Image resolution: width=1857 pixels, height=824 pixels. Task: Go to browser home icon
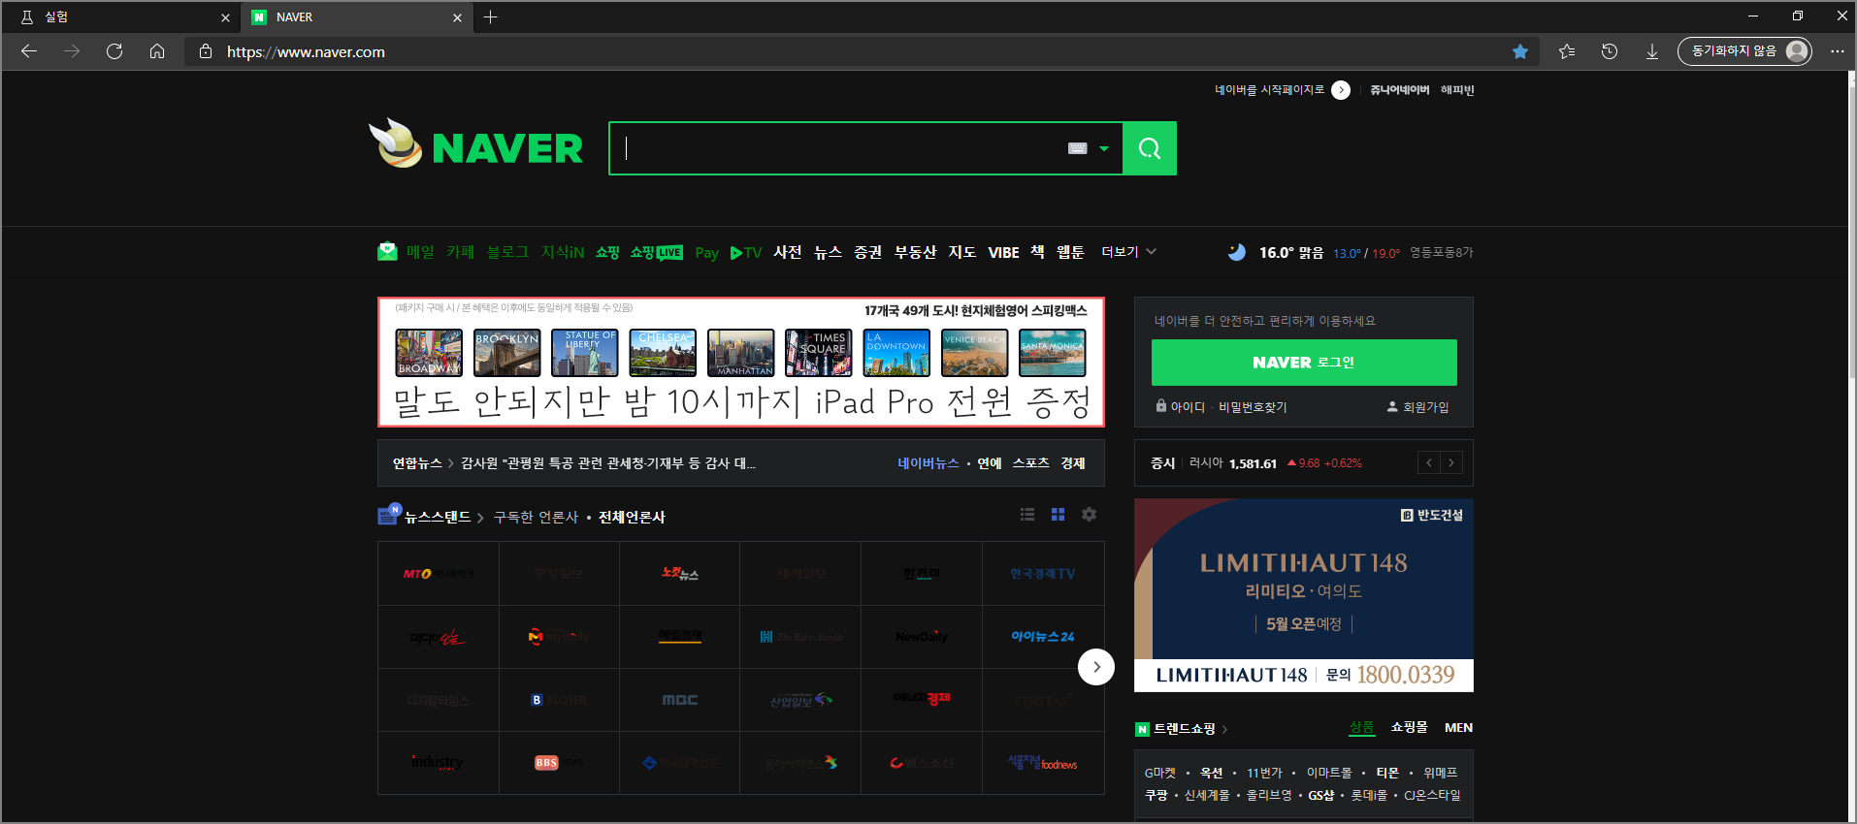coord(157,51)
